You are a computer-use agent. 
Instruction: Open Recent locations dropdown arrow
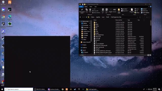pyautogui.click(x=85, y=17)
